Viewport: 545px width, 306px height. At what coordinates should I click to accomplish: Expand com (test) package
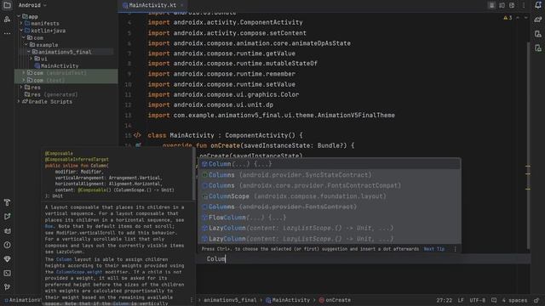[24, 81]
